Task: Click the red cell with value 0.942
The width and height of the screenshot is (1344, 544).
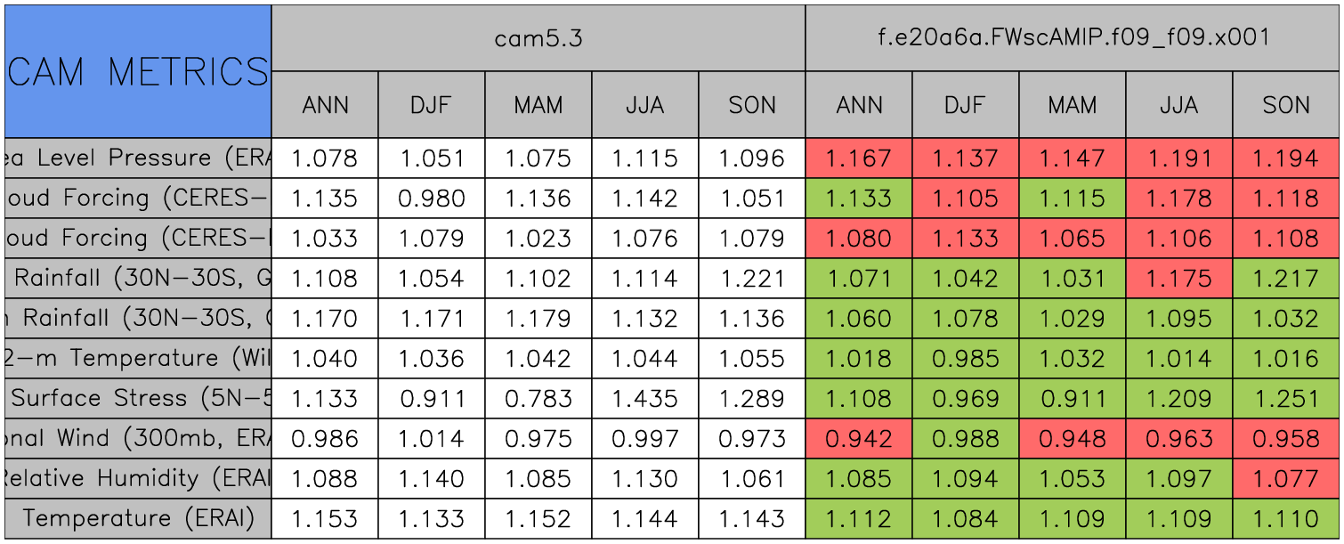Action: pyautogui.click(x=859, y=438)
